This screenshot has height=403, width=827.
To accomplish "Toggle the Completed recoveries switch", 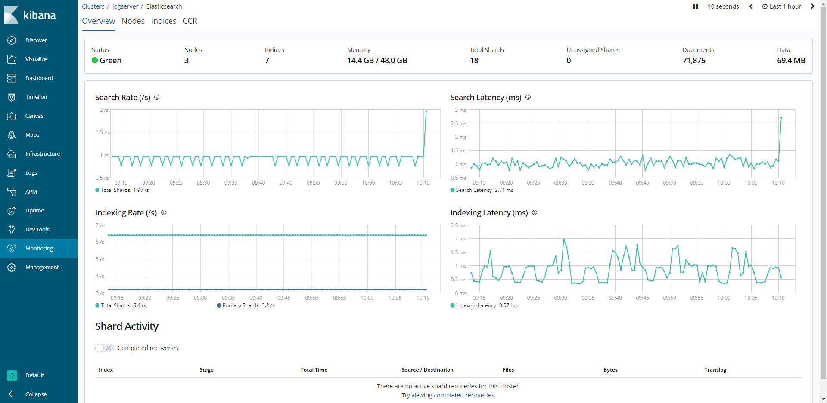I will coord(104,348).
